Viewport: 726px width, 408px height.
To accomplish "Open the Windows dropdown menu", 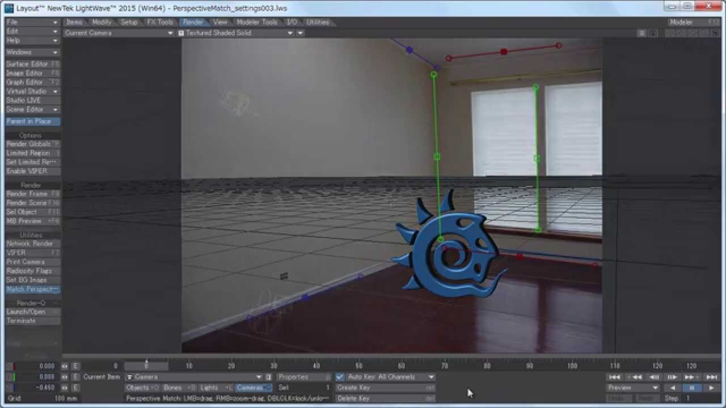I will click(32, 52).
